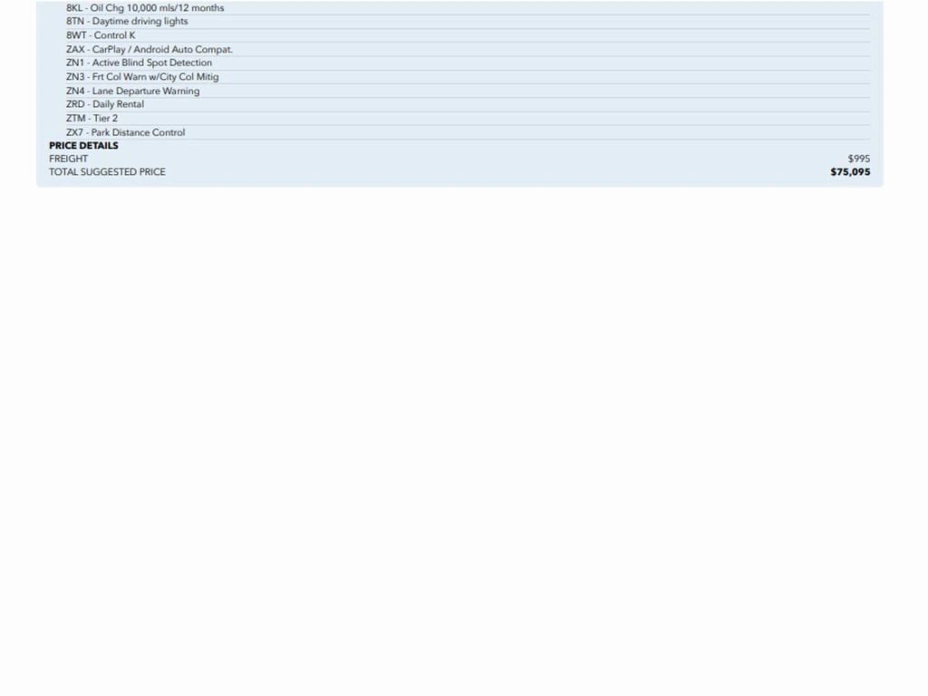This screenshot has height=696, width=928.
Task: Click the ZN1 option code
Action: (x=75, y=63)
